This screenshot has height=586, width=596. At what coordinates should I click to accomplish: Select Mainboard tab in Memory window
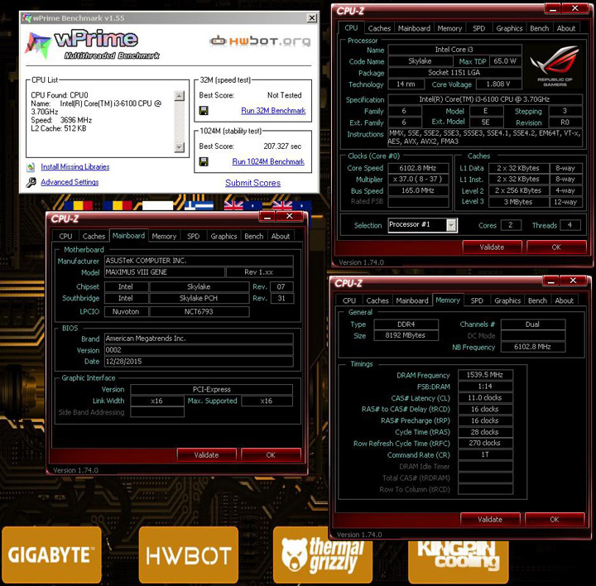click(412, 300)
